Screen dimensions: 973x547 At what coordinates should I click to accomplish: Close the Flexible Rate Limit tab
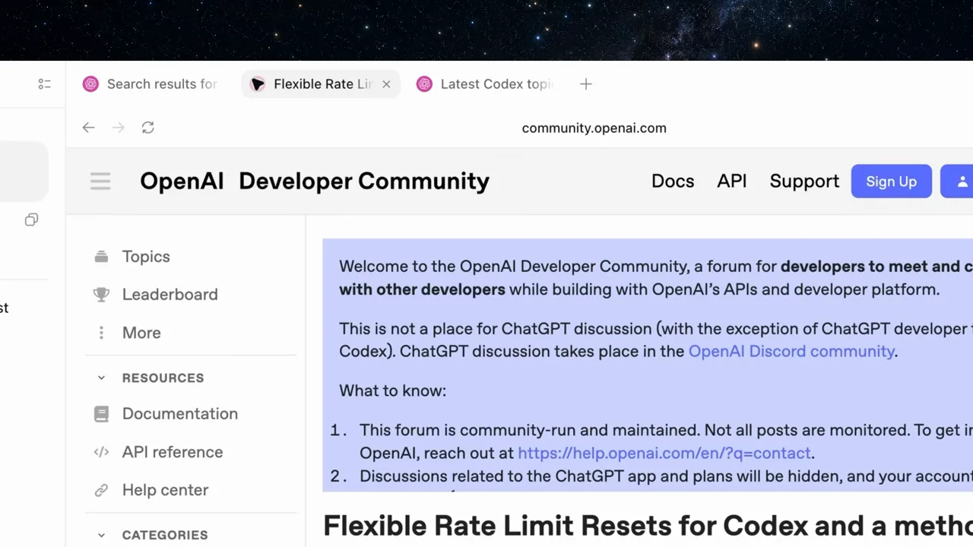(386, 84)
